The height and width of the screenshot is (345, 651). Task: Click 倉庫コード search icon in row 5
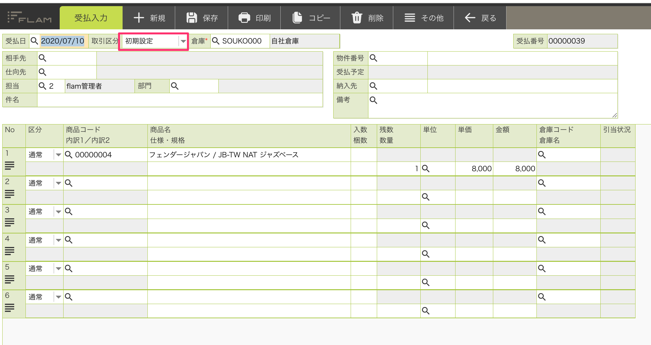coord(542,268)
